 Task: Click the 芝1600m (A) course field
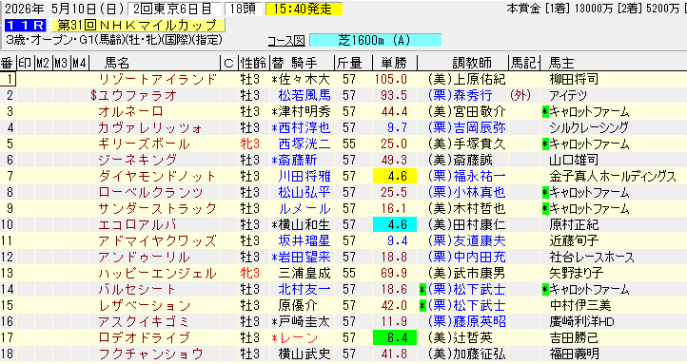coord(375,40)
